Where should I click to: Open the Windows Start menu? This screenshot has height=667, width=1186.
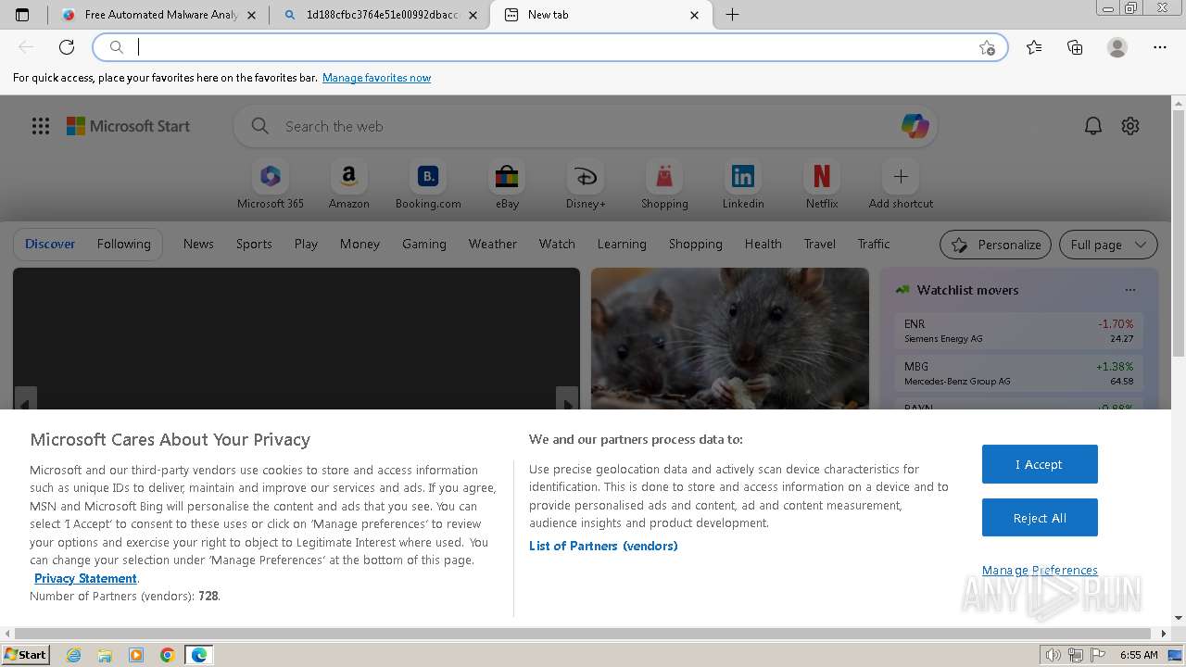click(x=26, y=654)
